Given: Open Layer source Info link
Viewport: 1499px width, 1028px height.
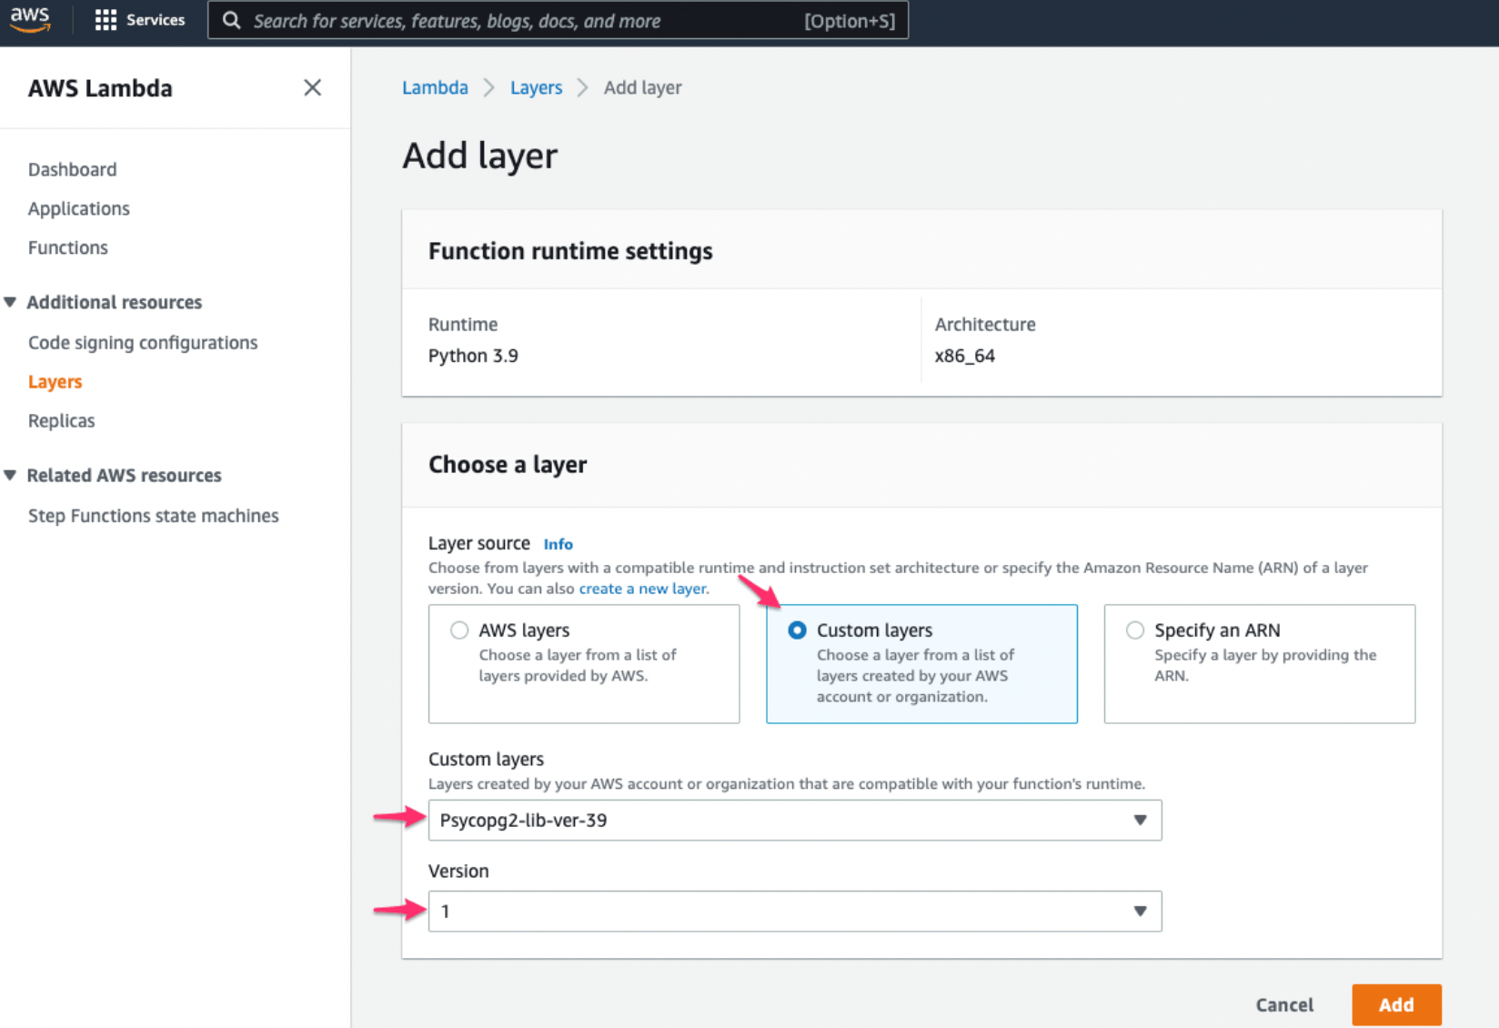Looking at the screenshot, I should 558,544.
